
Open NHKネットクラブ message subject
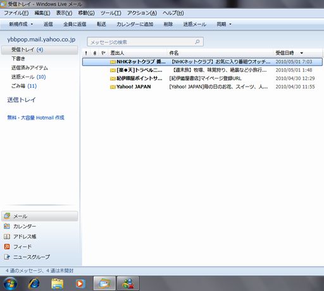(220, 62)
